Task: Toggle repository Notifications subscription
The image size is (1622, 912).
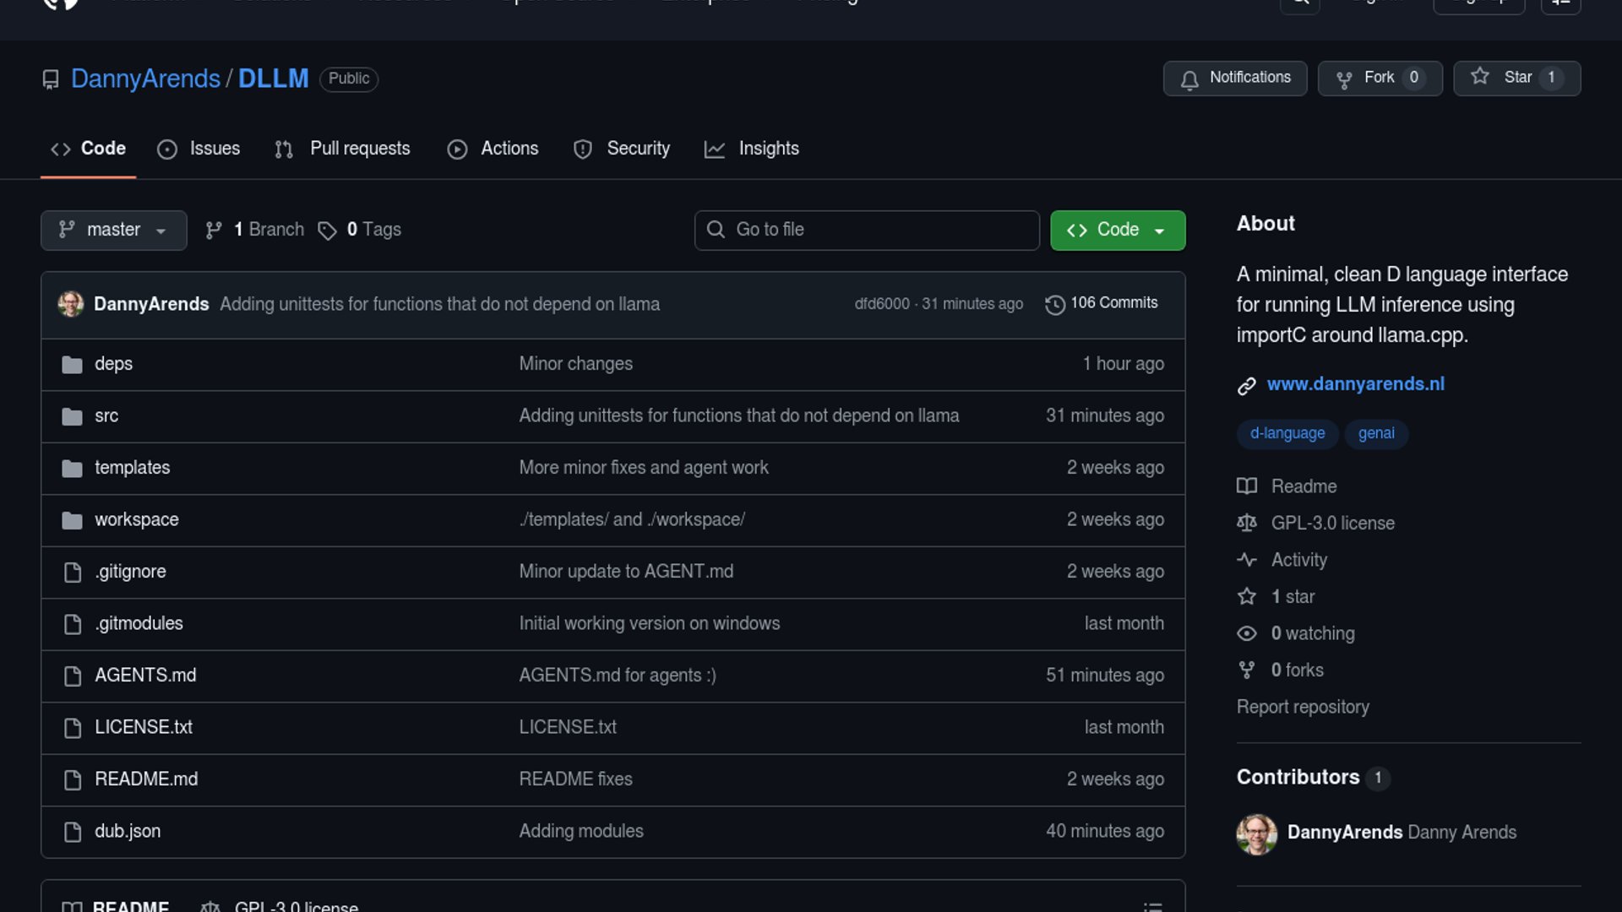Action: tap(1235, 78)
